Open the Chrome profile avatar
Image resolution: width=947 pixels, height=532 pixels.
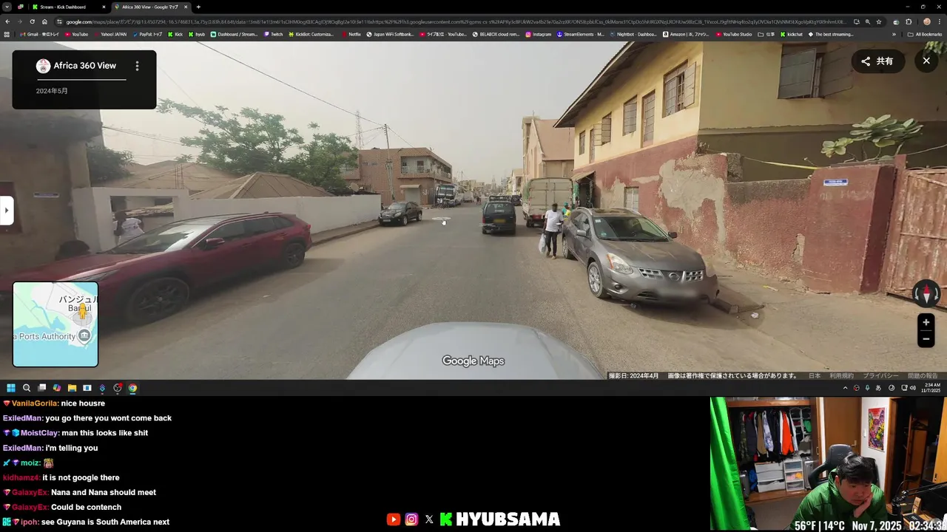point(927,21)
